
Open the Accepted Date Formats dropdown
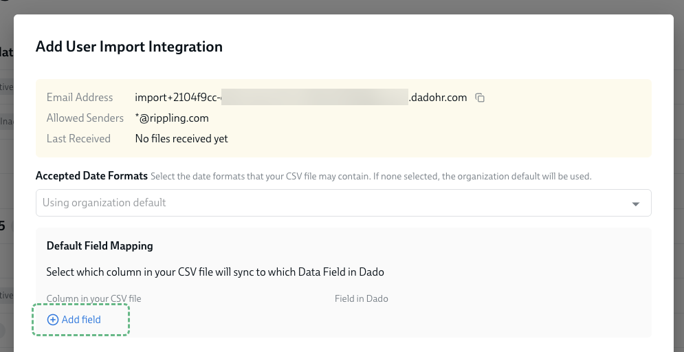coord(342,203)
